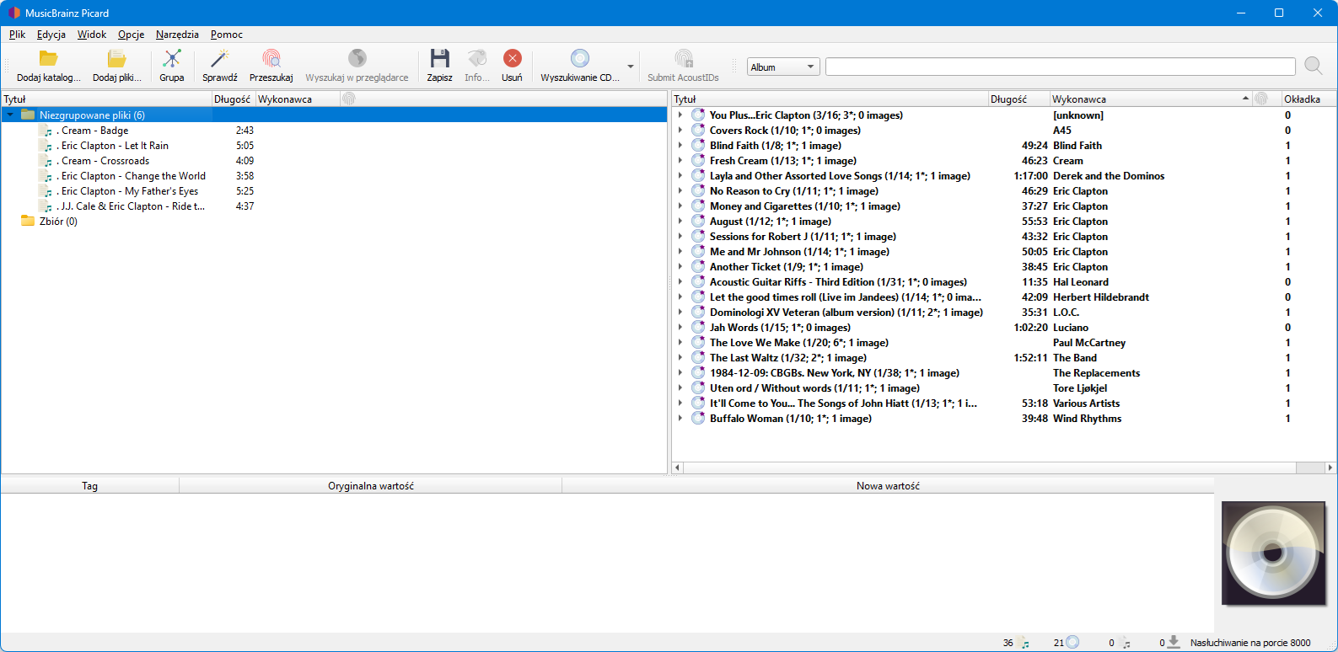Open the Pomoc menu
Screen dimensions: 1338x652
(227, 35)
